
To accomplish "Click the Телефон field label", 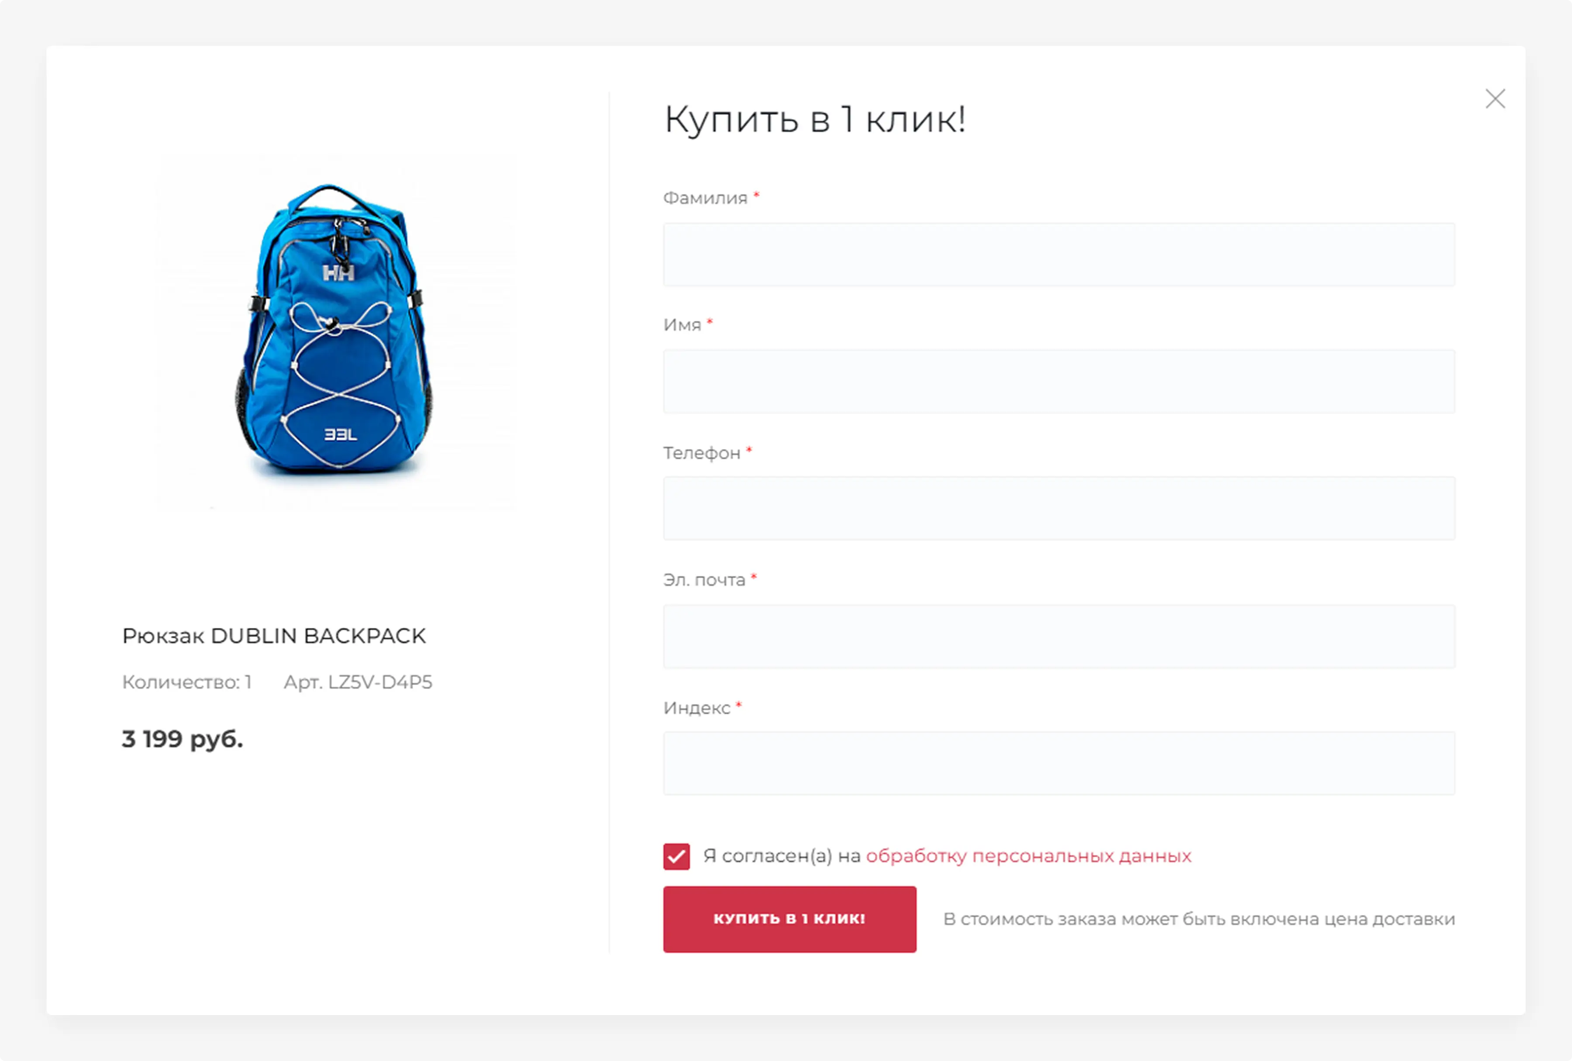I will 701,453.
